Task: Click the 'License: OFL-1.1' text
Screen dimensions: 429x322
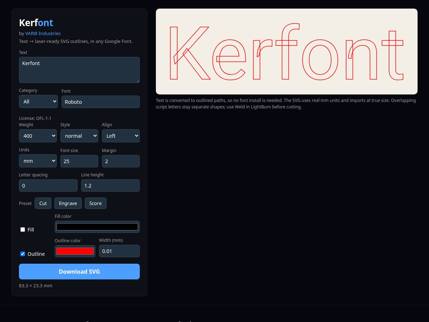Action: point(35,118)
